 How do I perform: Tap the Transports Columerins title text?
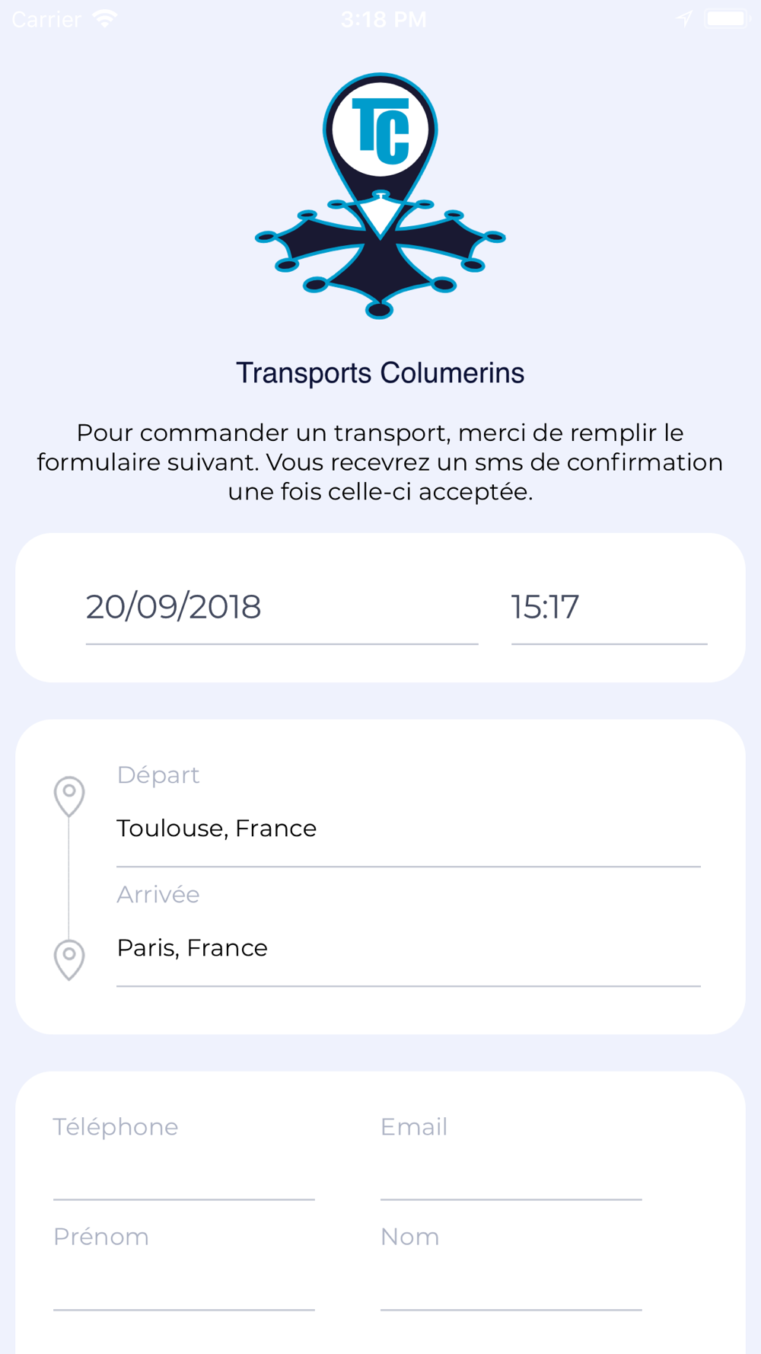[x=380, y=373]
